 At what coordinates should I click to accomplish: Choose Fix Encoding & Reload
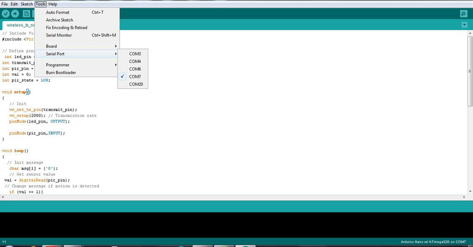(77, 27)
